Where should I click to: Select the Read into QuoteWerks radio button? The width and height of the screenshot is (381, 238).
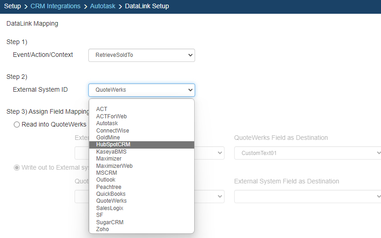pyautogui.click(x=17, y=124)
